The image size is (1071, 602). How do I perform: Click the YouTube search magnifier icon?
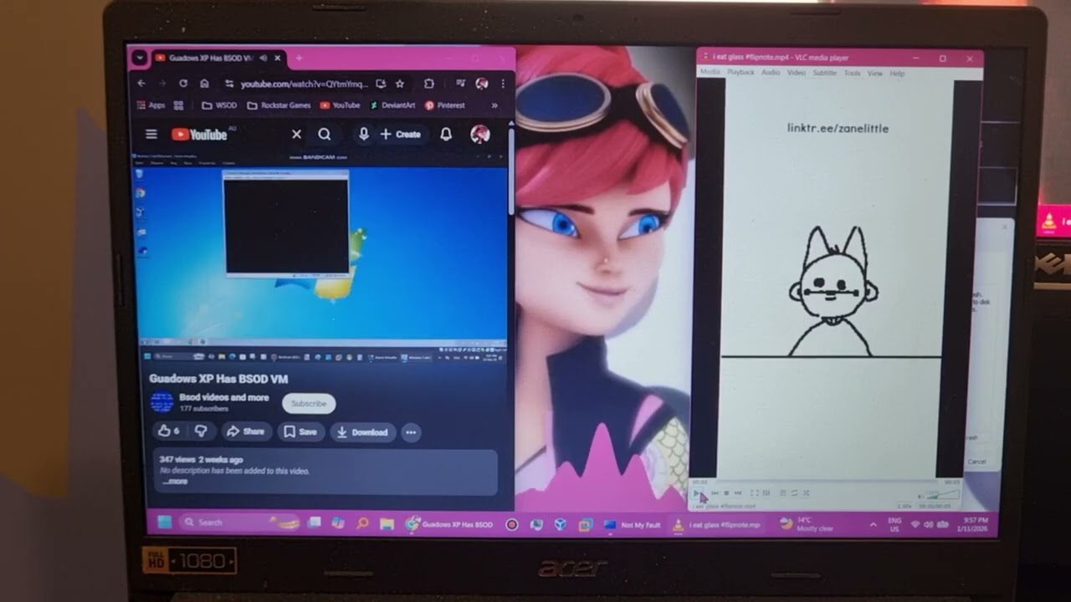(325, 134)
